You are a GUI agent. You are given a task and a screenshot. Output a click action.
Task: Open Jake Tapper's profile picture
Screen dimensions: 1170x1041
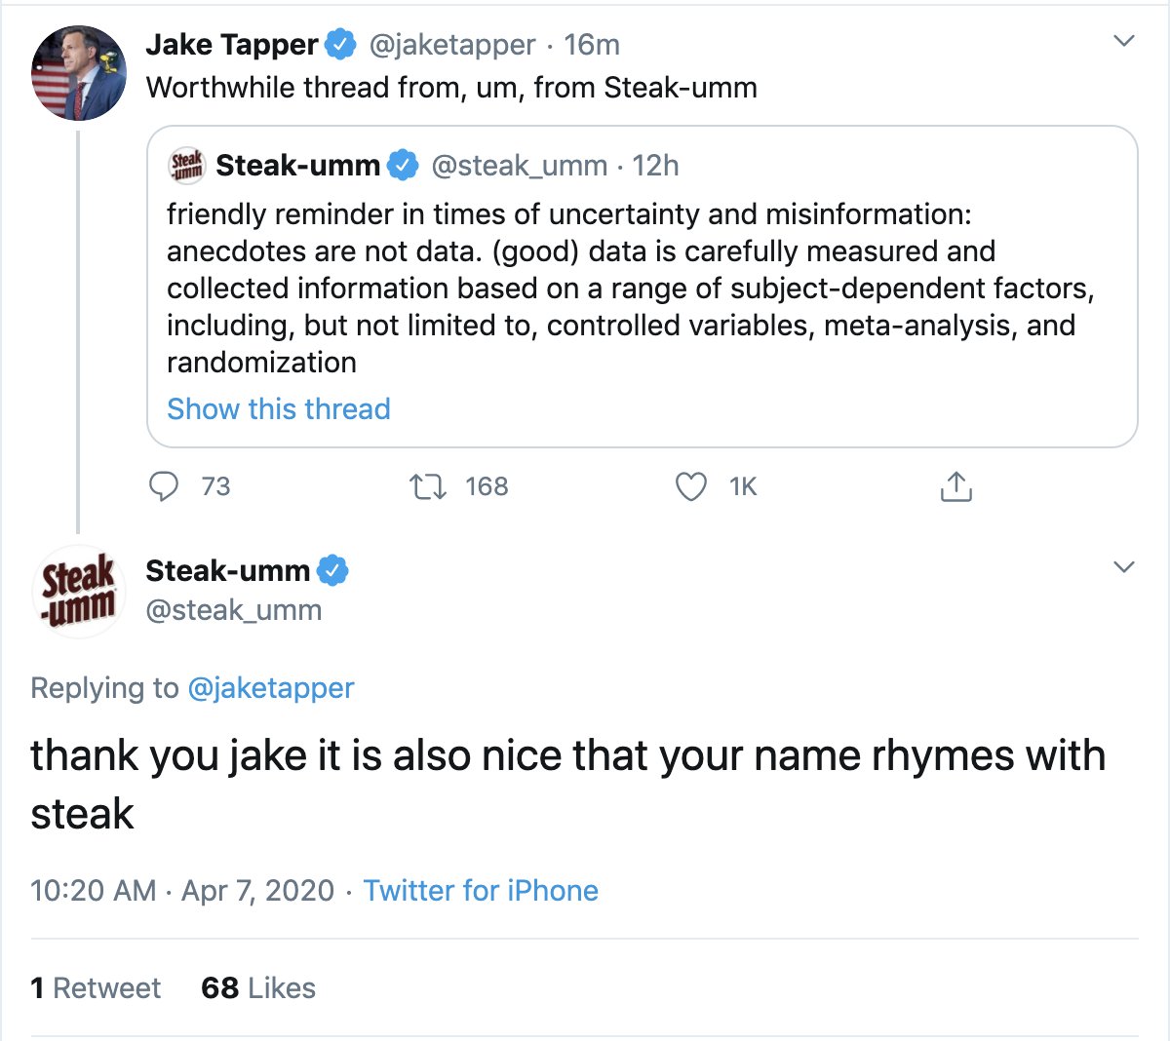coord(79,74)
